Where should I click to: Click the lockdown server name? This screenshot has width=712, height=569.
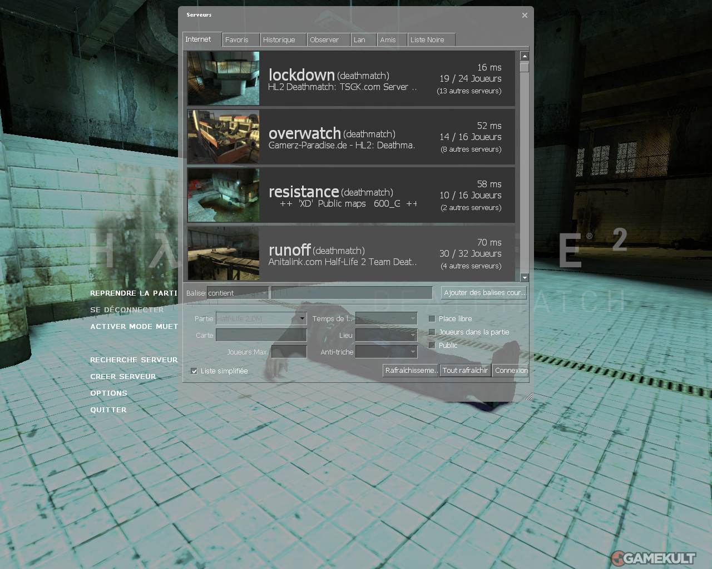tap(301, 75)
